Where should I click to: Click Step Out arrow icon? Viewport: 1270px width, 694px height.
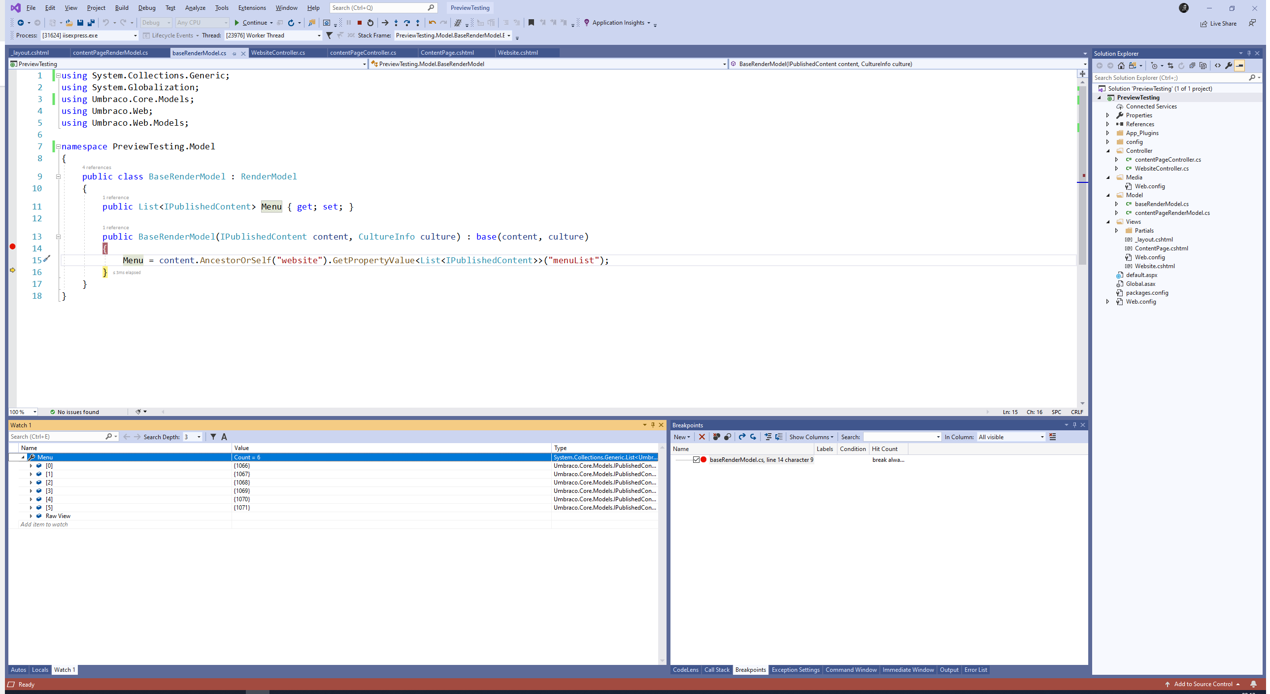point(418,23)
